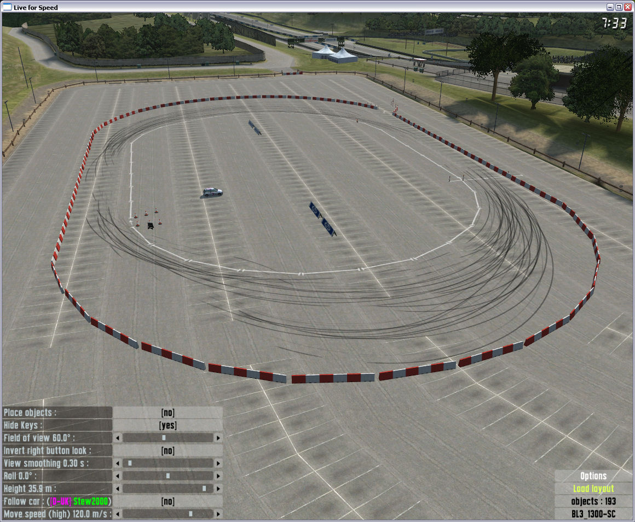Click the 7:33 clock display
The height and width of the screenshot is (522, 635).
614,23
